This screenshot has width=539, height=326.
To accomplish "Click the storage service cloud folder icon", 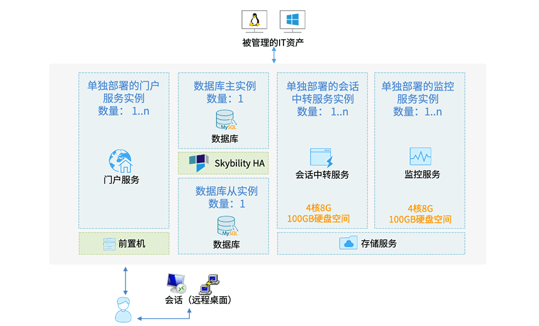I will click(x=348, y=243).
